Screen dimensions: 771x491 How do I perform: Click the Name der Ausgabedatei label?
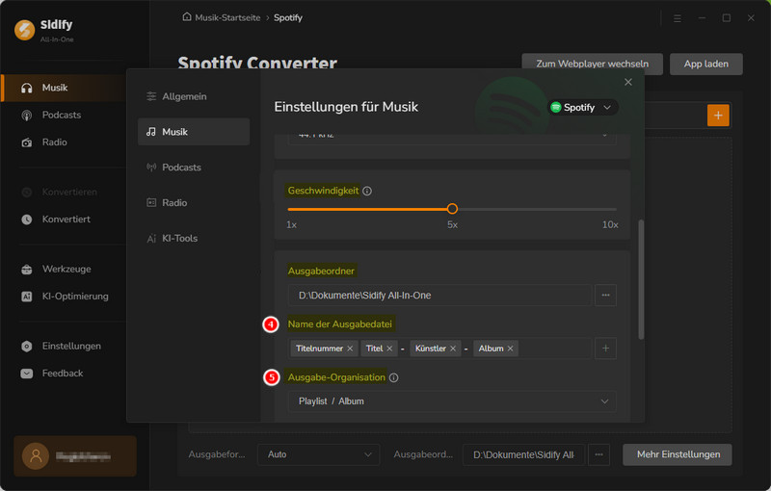pyautogui.click(x=340, y=324)
